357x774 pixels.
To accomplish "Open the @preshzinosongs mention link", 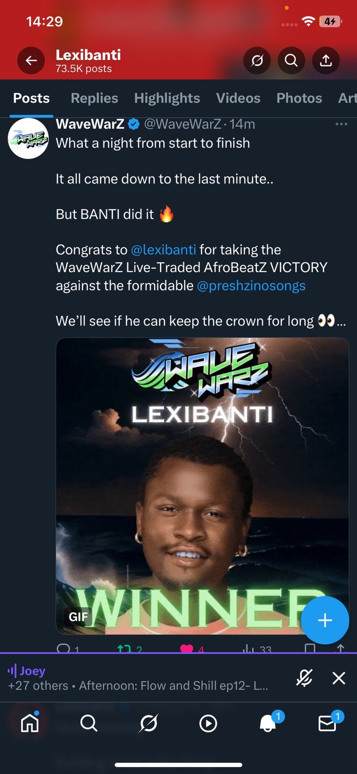I will coord(251,286).
